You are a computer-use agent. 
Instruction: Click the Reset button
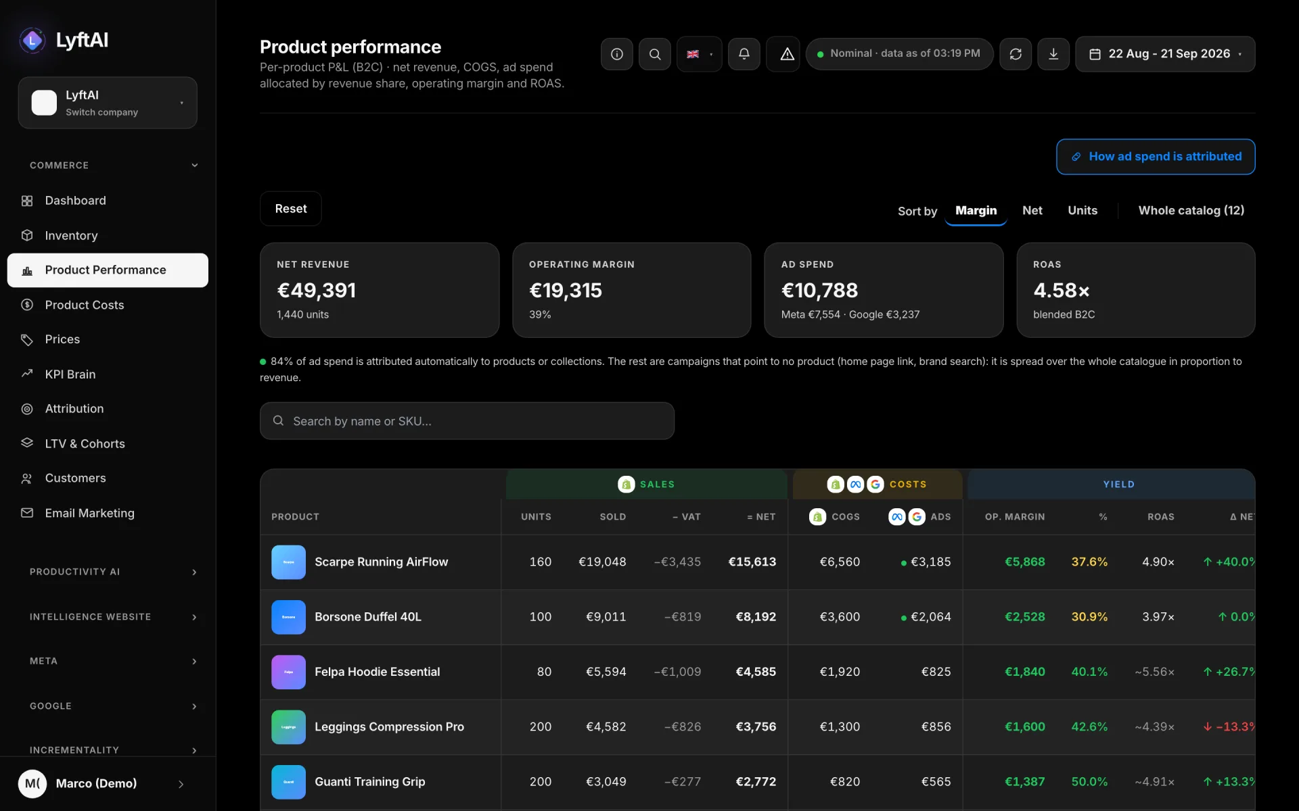coord(291,209)
